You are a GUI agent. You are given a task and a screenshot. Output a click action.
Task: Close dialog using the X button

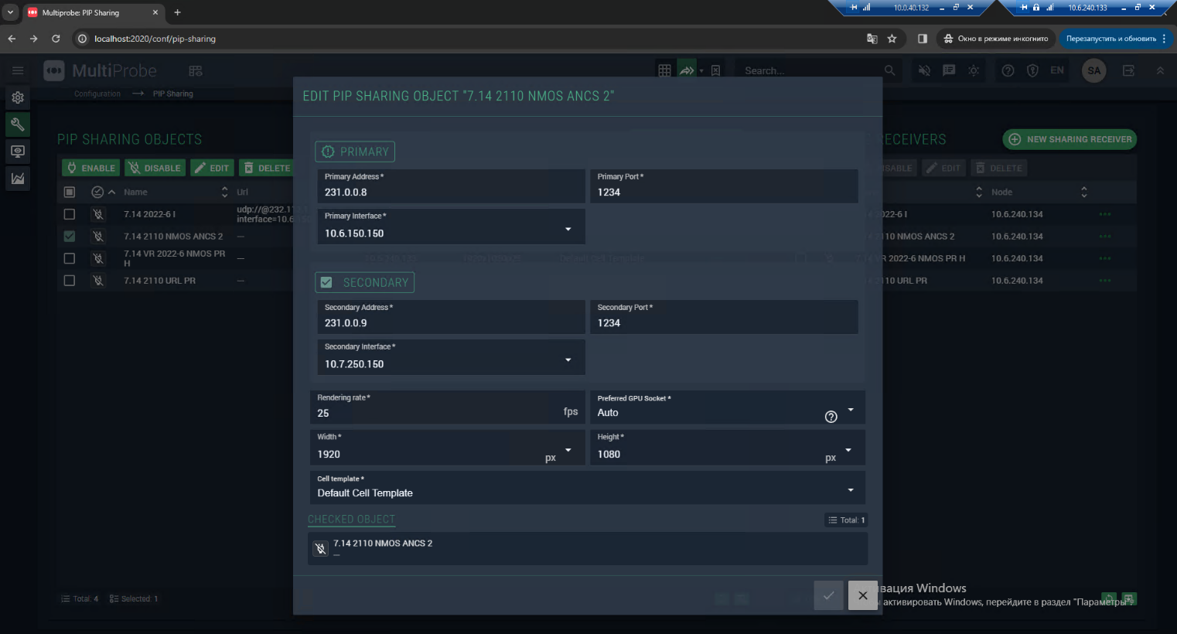click(x=862, y=595)
